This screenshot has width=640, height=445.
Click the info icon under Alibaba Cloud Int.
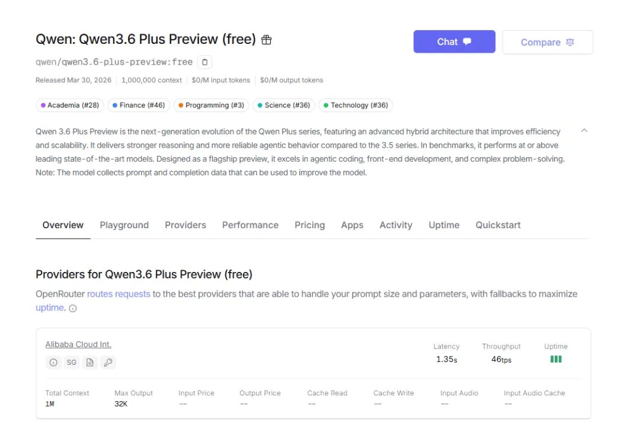coord(53,362)
